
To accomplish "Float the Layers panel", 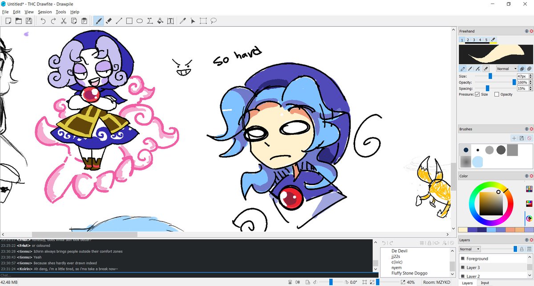I will tap(526, 240).
